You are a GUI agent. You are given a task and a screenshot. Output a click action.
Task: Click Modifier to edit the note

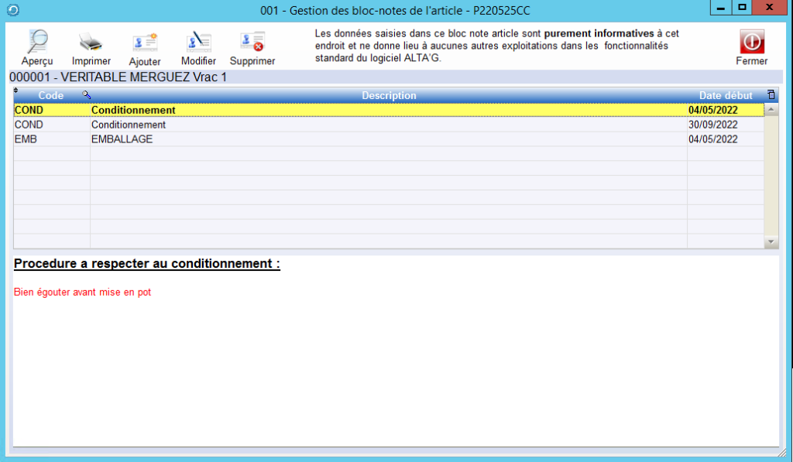click(x=198, y=47)
